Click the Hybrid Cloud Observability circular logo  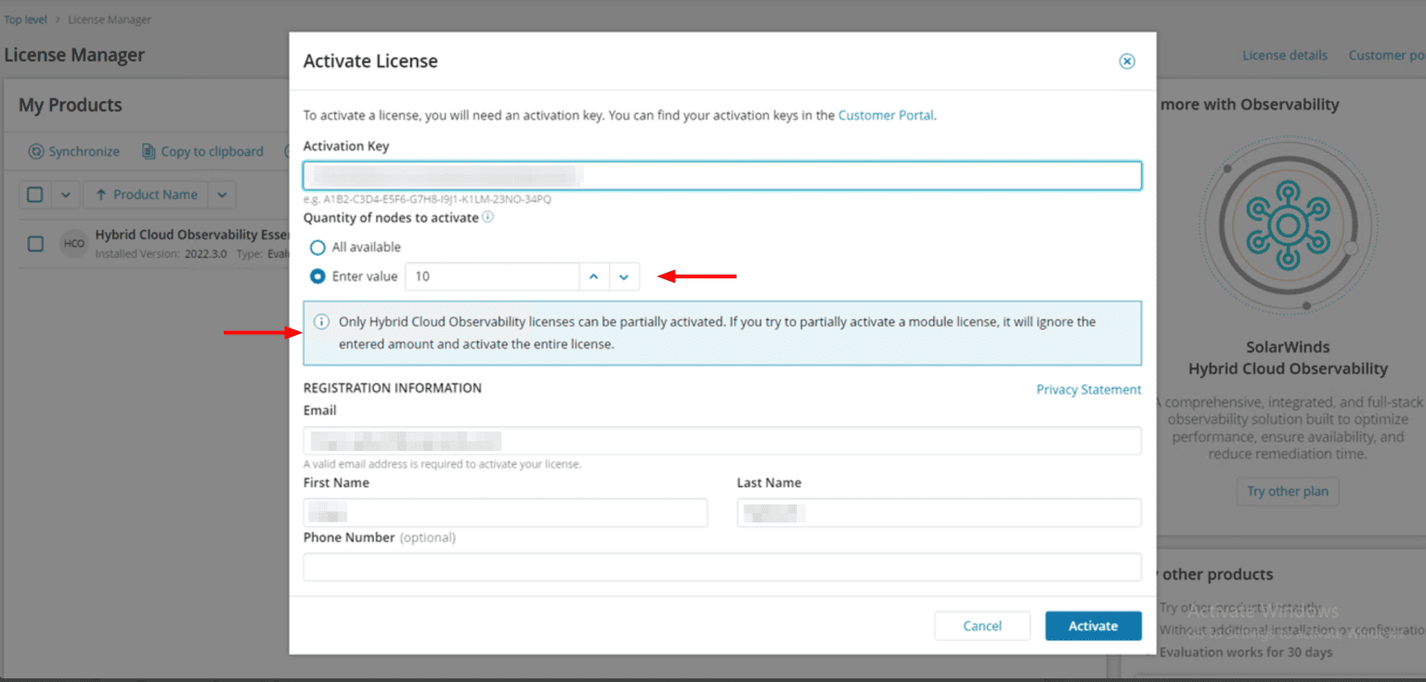[x=1289, y=225]
